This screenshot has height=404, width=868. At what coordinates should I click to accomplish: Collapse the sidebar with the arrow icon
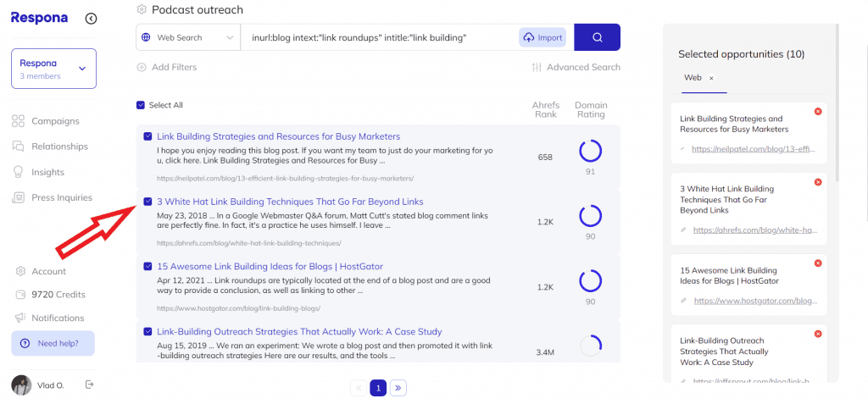click(x=92, y=19)
